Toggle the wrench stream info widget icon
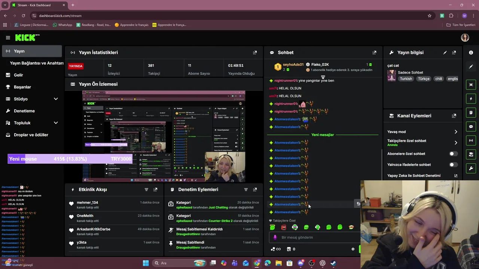Image resolution: width=479 pixels, height=269 pixels. pos(471,168)
